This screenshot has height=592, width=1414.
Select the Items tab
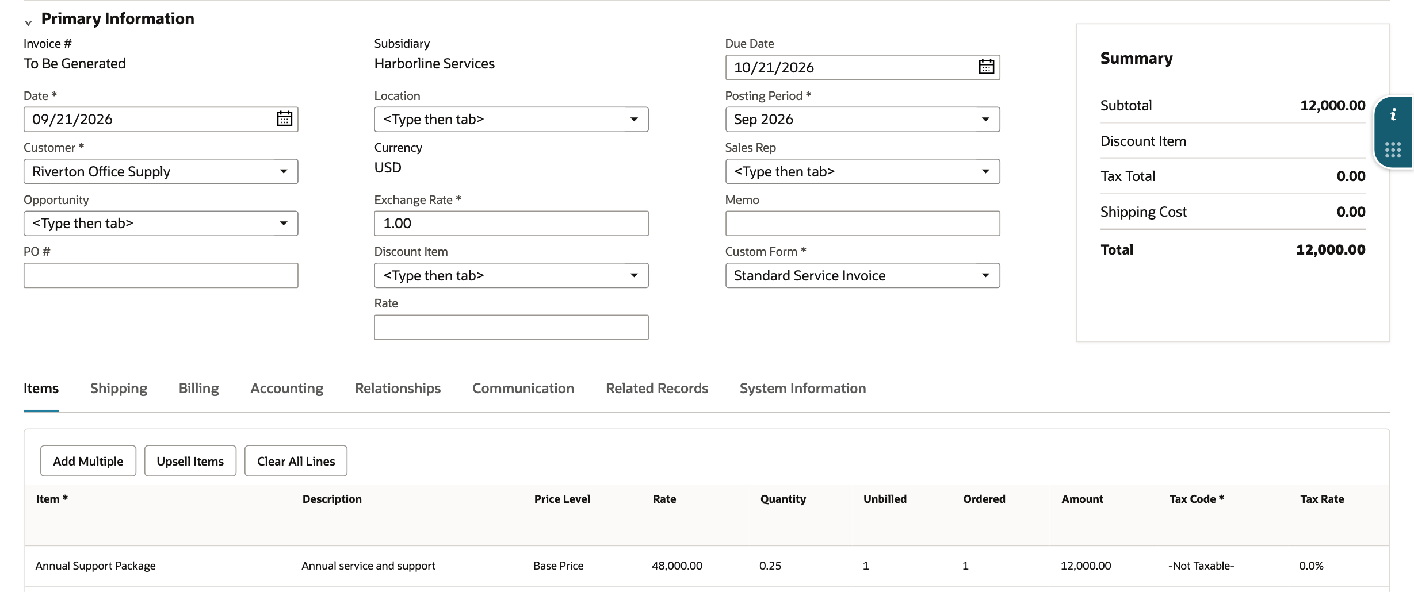coord(41,389)
